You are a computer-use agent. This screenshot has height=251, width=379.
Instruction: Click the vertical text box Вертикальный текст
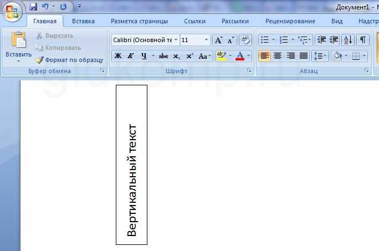pyautogui.click(x=131, y=165)
